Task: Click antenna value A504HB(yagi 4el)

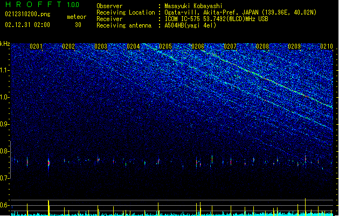Action: (x=190, y=25)
